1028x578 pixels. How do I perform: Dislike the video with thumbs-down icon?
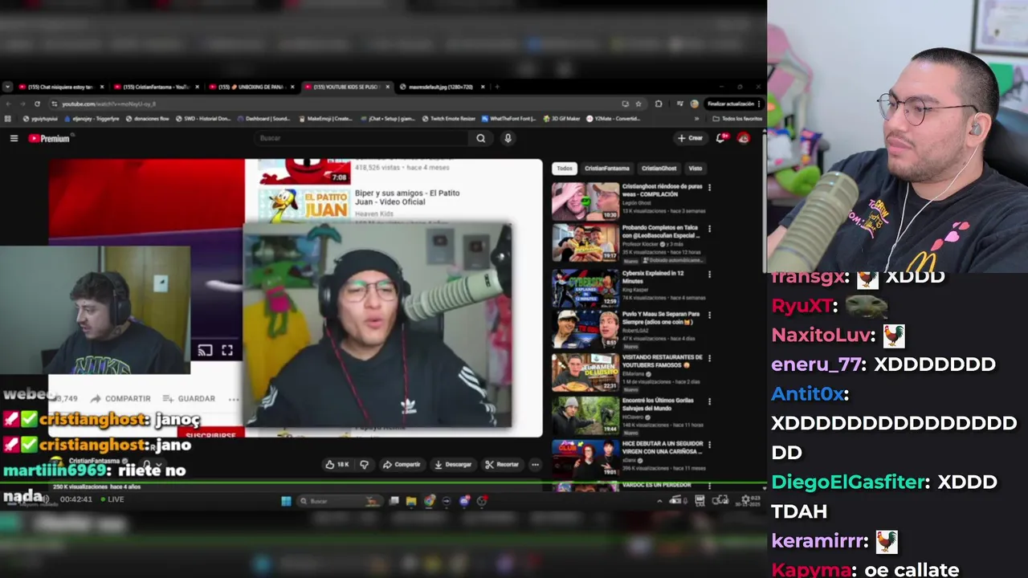[364, 464]
